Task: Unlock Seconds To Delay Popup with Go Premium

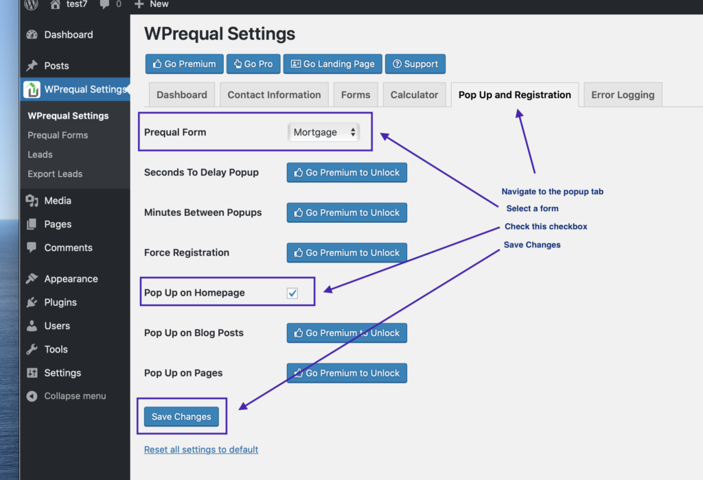Action: pos(347,172)
